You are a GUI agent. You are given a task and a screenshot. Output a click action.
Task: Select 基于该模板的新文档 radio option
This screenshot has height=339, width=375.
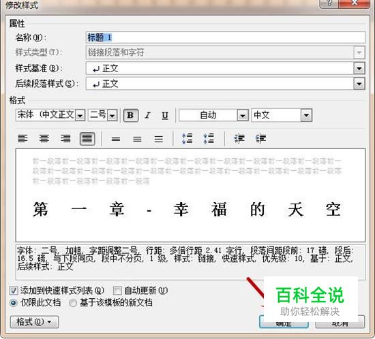click(73, 303)
